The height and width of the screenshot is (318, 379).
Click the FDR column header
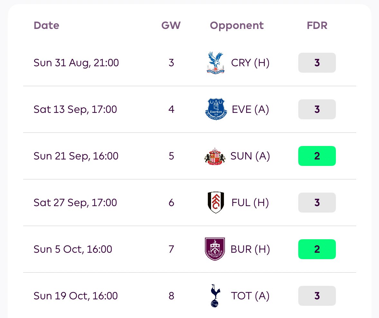[317, 25]
